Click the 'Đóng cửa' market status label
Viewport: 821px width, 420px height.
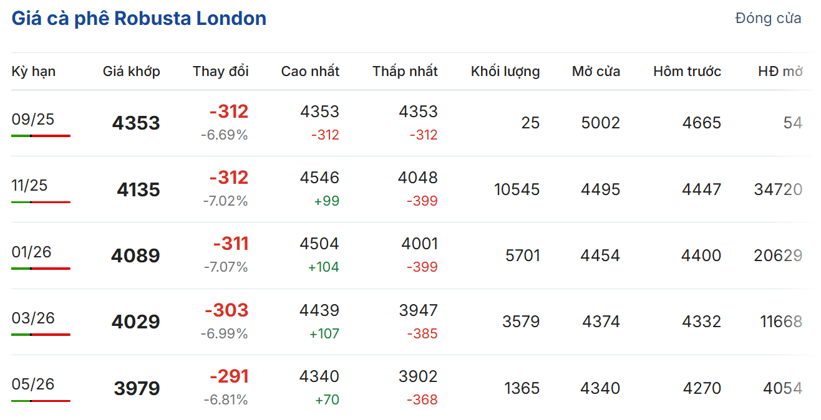[768, 19]
